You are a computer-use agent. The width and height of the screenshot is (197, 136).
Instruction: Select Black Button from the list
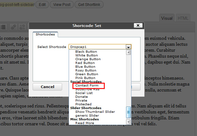coord(86,52)
